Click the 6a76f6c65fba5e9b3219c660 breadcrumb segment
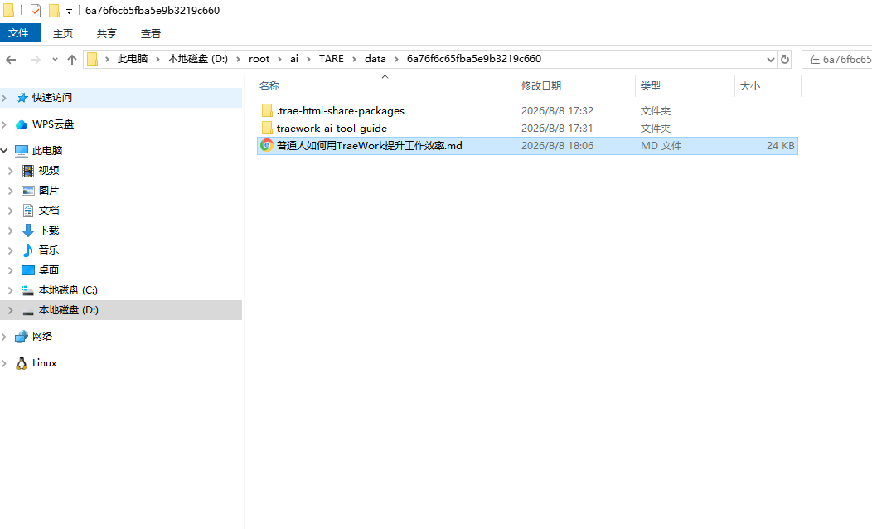The height and width of the screenshot is (529, 872). coord(474,58)
